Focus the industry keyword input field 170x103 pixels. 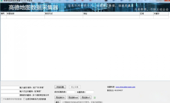10,91
